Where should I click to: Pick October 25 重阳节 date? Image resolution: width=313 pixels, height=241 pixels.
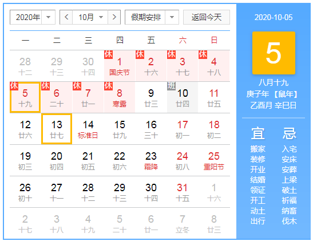pos(214,160)
